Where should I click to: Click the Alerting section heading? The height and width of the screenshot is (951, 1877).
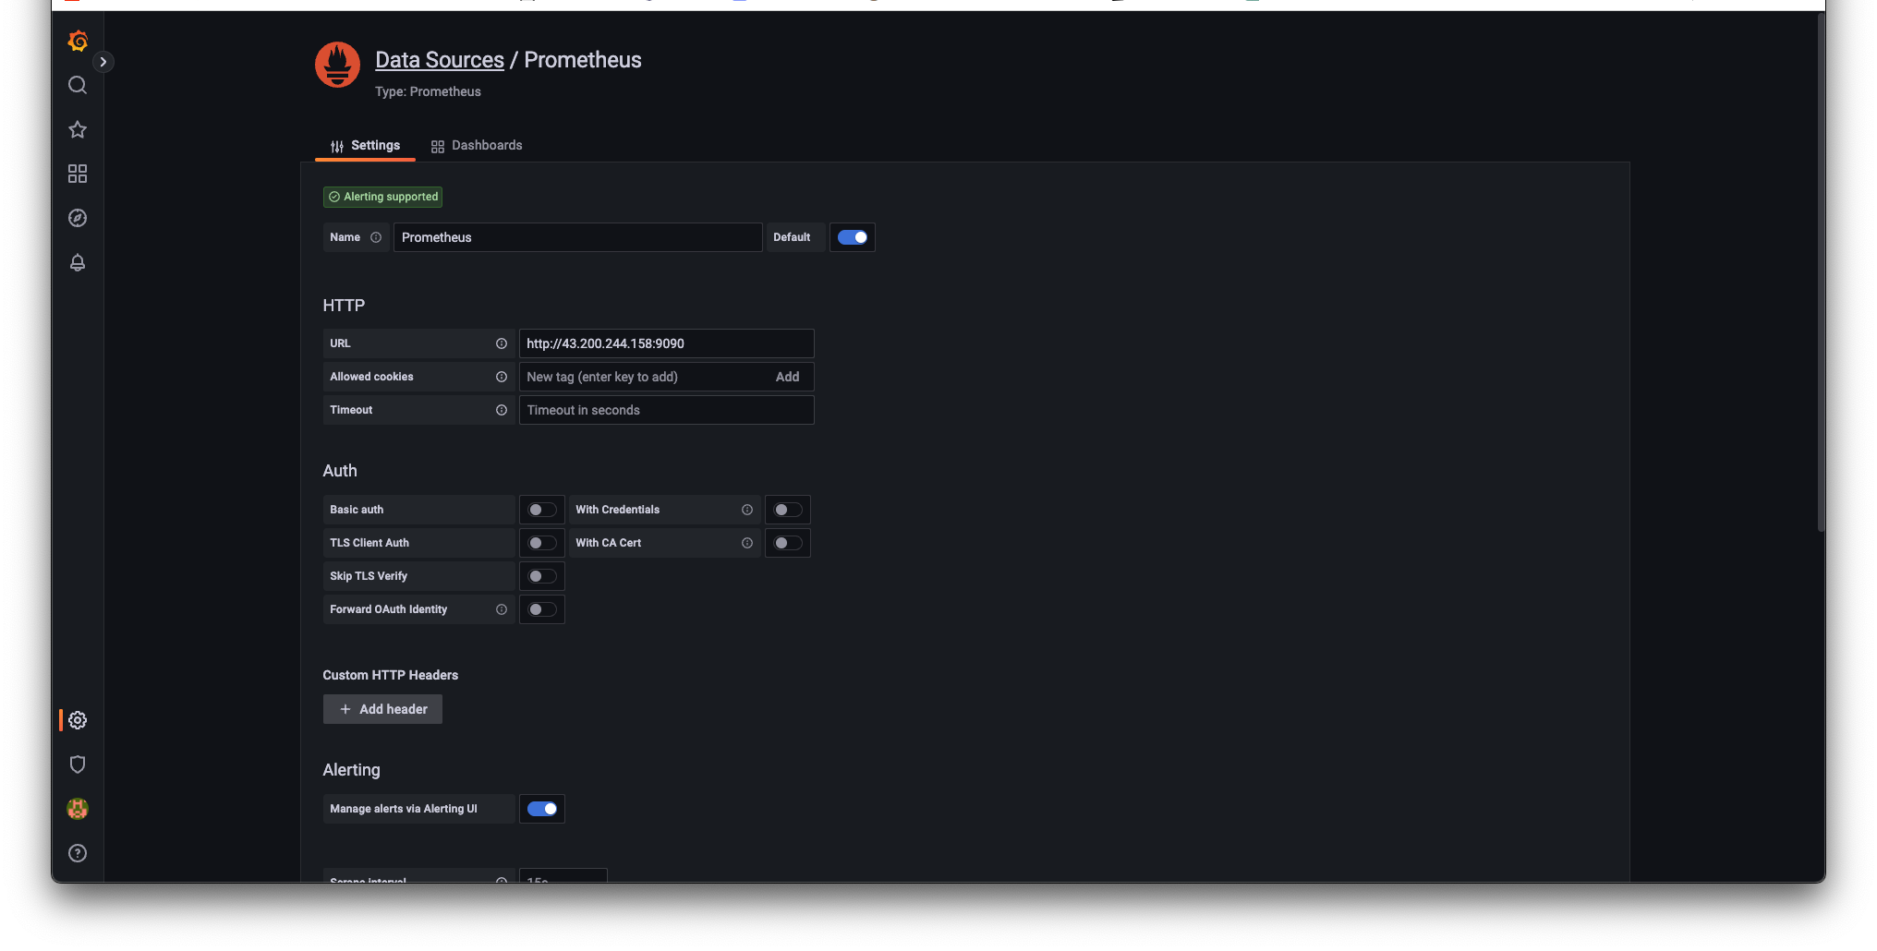pos(351,770)
